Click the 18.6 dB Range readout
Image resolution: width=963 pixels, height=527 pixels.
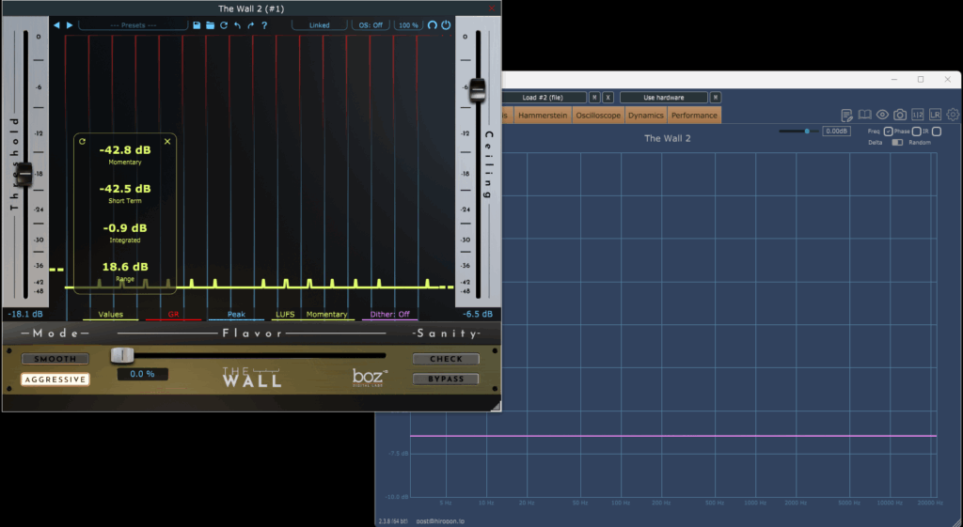125,267
